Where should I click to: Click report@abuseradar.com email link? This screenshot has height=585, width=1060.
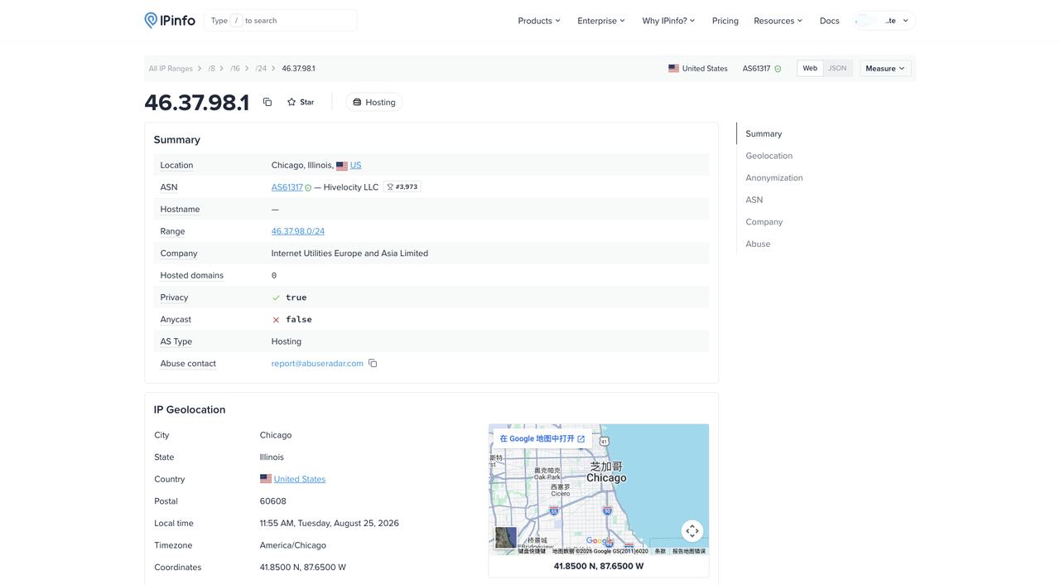(317, 363)
